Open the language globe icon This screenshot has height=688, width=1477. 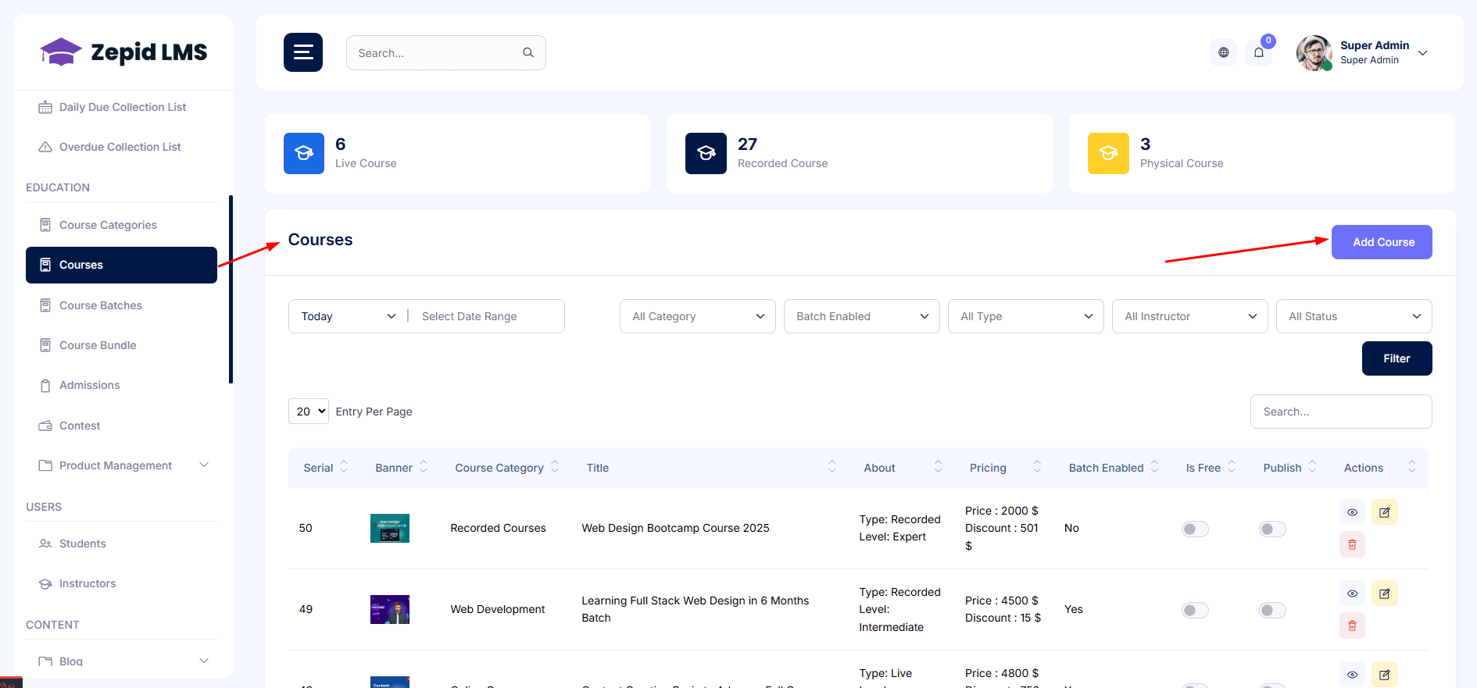1224,52
